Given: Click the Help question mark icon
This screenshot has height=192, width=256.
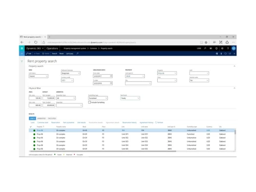Looking at the screenshot, I should [x=228, y=48].
